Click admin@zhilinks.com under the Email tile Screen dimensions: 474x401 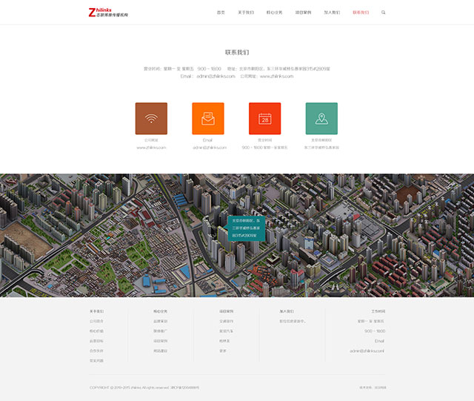coord(207,148)
